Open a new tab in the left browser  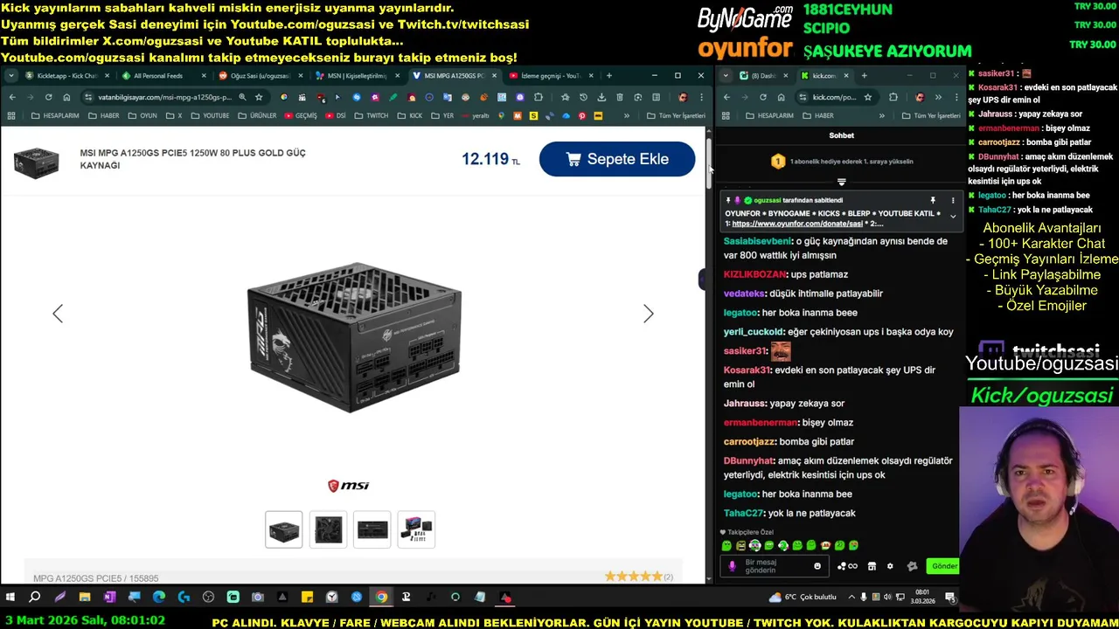[608, 76]
